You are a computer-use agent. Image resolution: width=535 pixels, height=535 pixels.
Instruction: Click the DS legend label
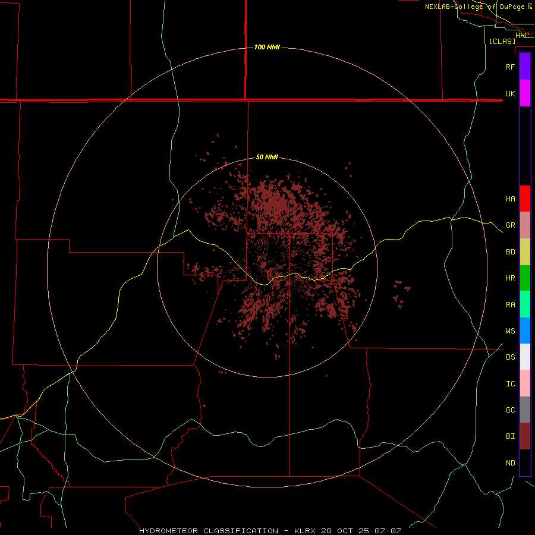coord(510,357)
